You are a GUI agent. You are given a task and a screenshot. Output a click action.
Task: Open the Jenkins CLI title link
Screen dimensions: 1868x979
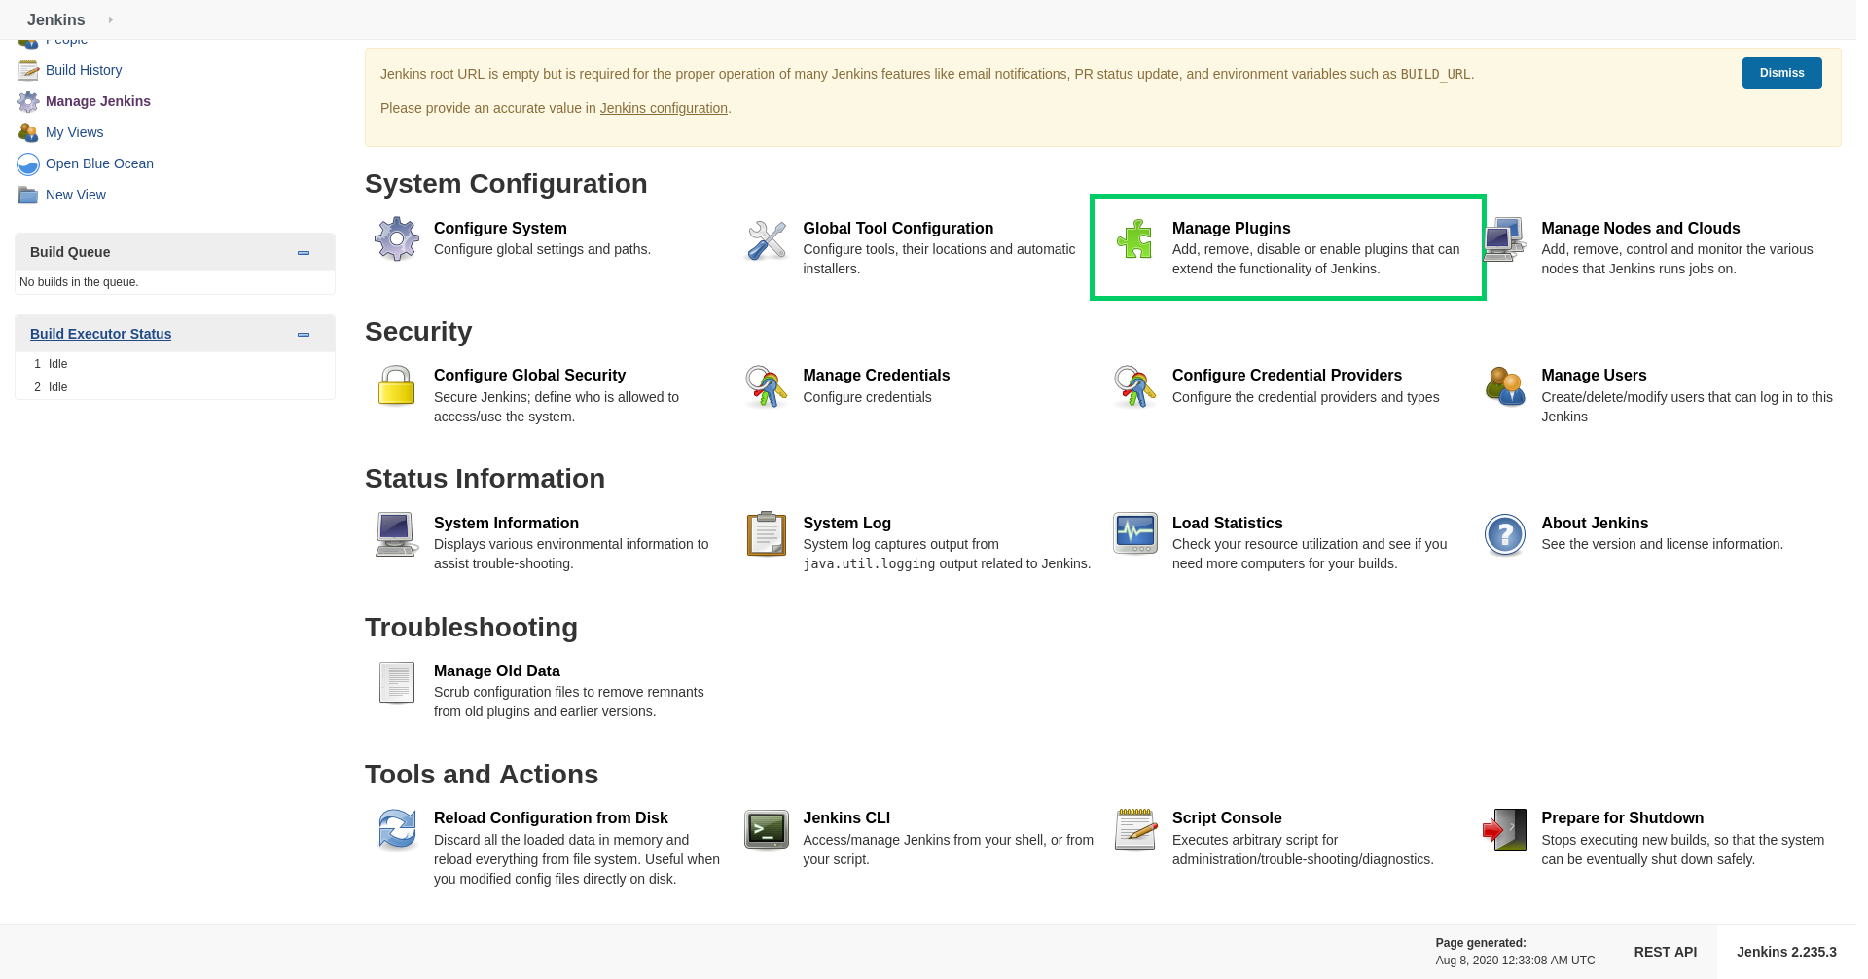(846, 817)
